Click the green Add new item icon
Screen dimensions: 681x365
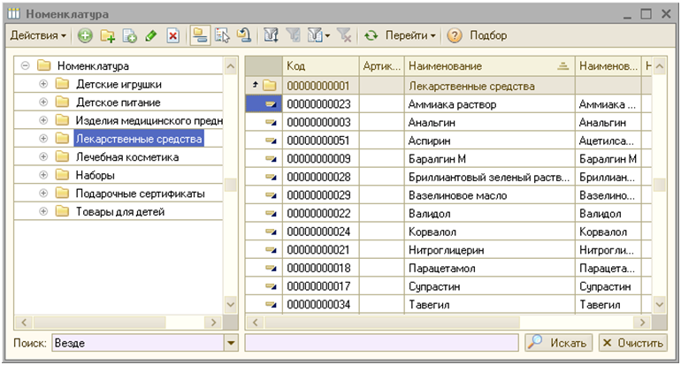point(85,36)
